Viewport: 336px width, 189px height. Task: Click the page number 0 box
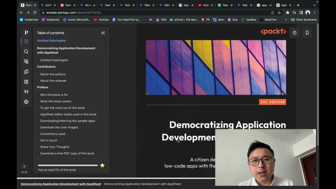coord(24,166)
